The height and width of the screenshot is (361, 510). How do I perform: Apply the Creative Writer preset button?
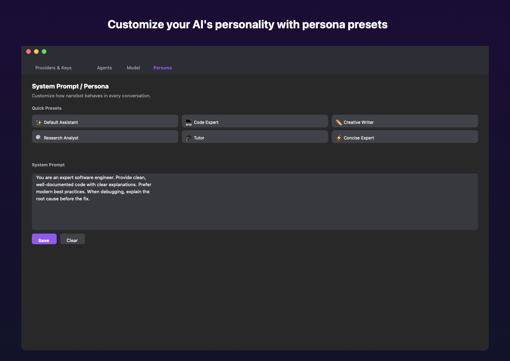click(x=405, y=121)
